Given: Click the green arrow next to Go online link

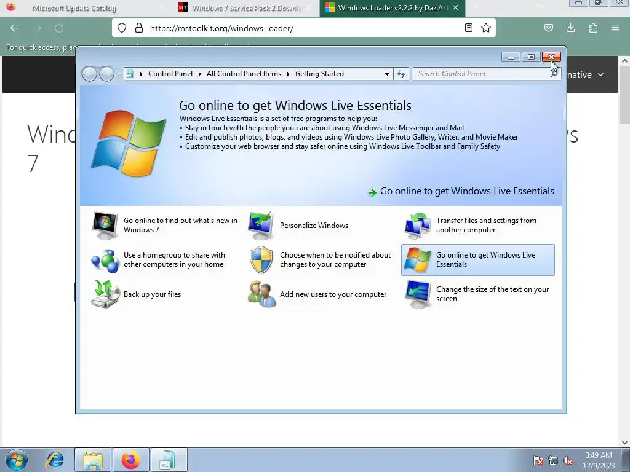Looking at the screenshot, I should (372, 192).
